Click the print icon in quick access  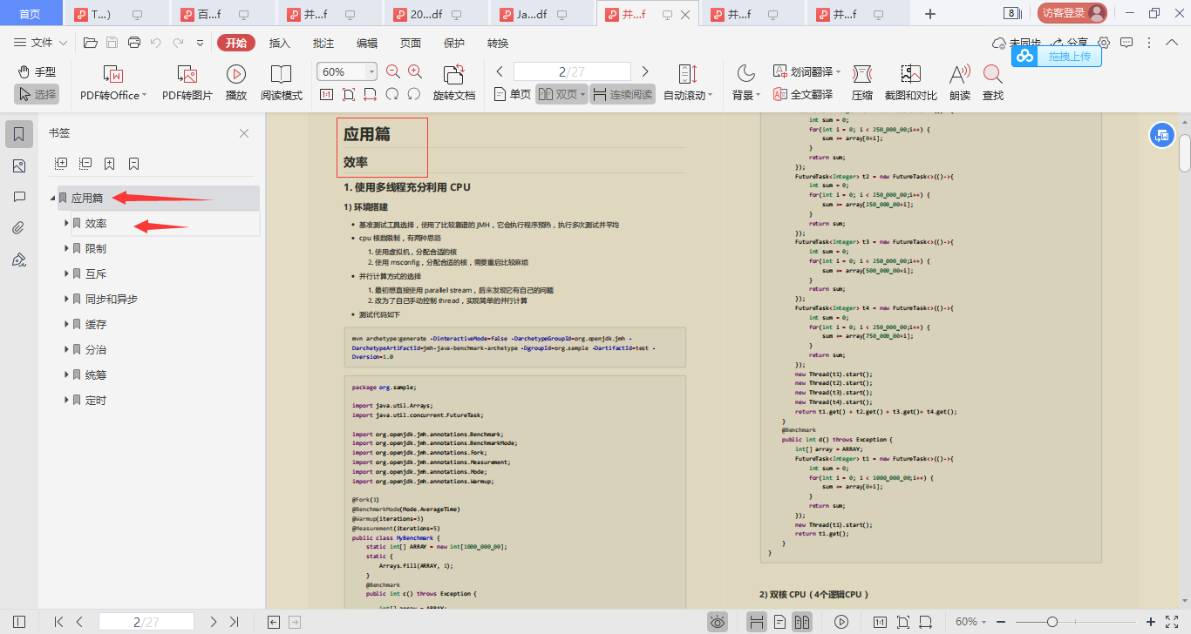pyautogui.click(x=134, y=43)
